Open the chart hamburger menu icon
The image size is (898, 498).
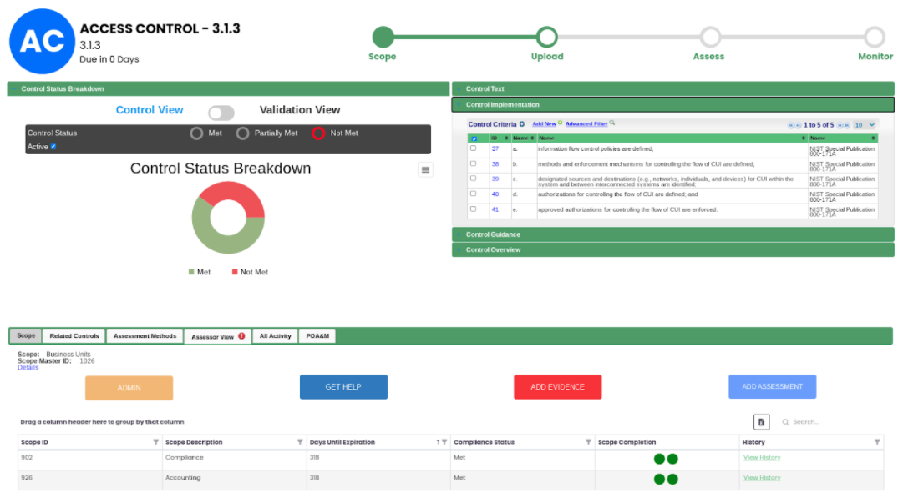pyautogui.click(x=425, y=169)
